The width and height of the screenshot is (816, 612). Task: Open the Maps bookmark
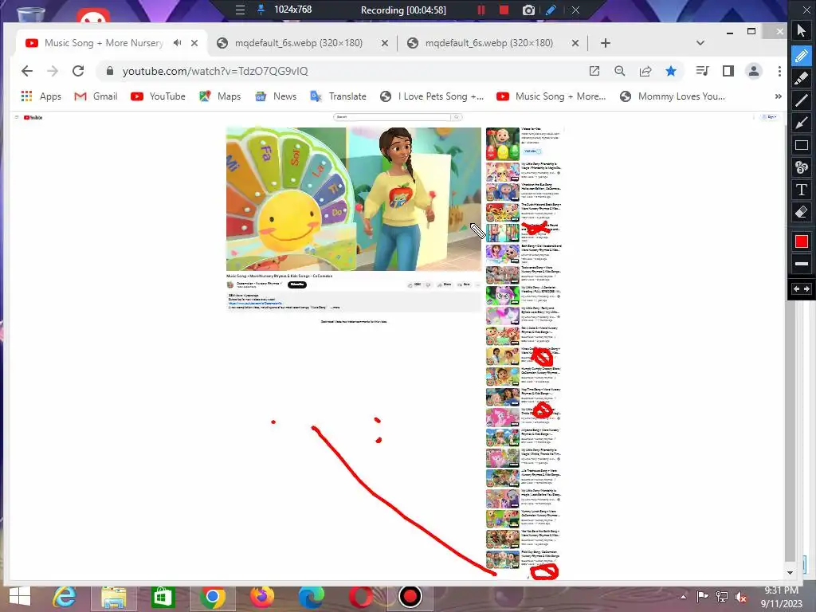220,96
